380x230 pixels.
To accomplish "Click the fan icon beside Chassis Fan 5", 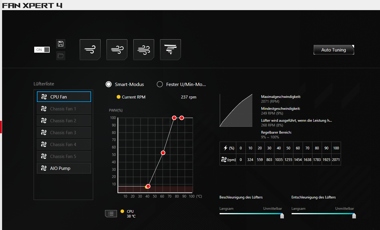I will [44, 156].
